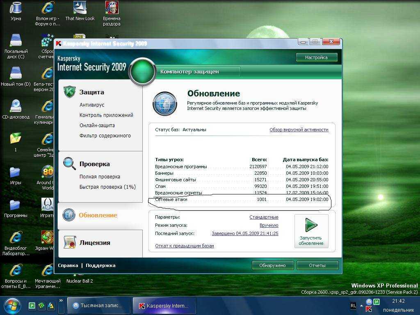Click Откат к предыдущим базам link

point(185,246)
